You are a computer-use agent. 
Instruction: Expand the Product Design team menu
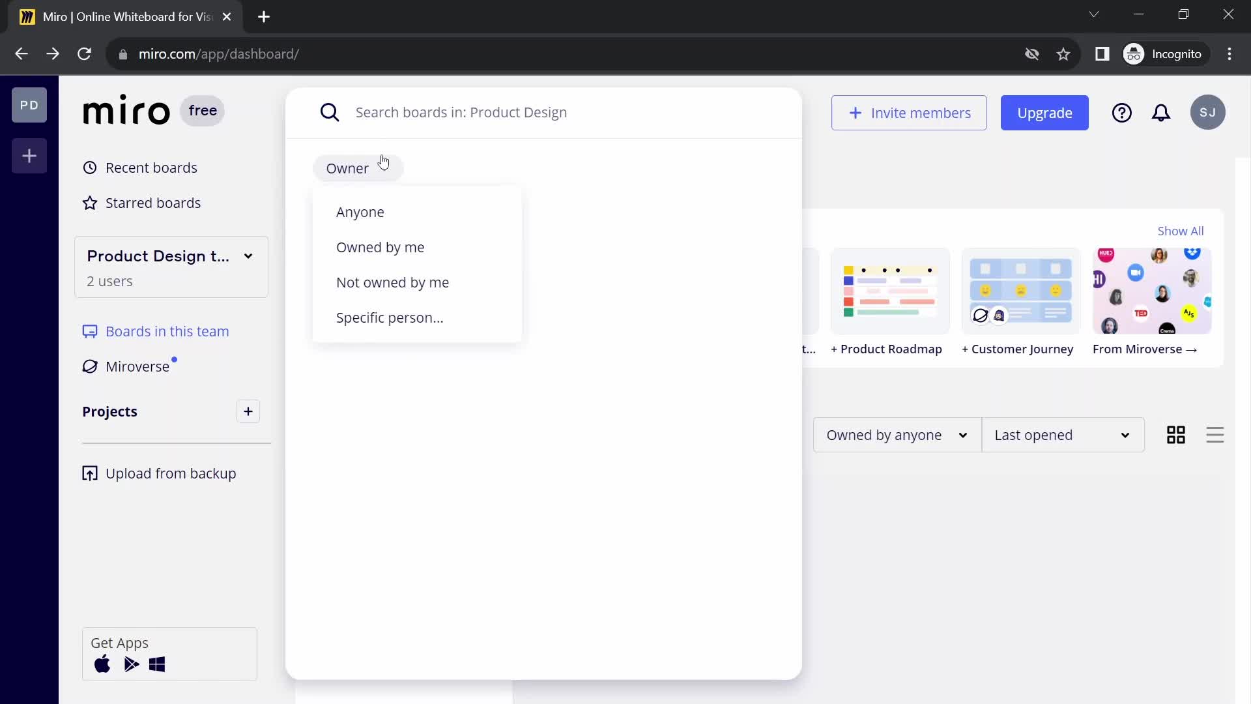248,256
